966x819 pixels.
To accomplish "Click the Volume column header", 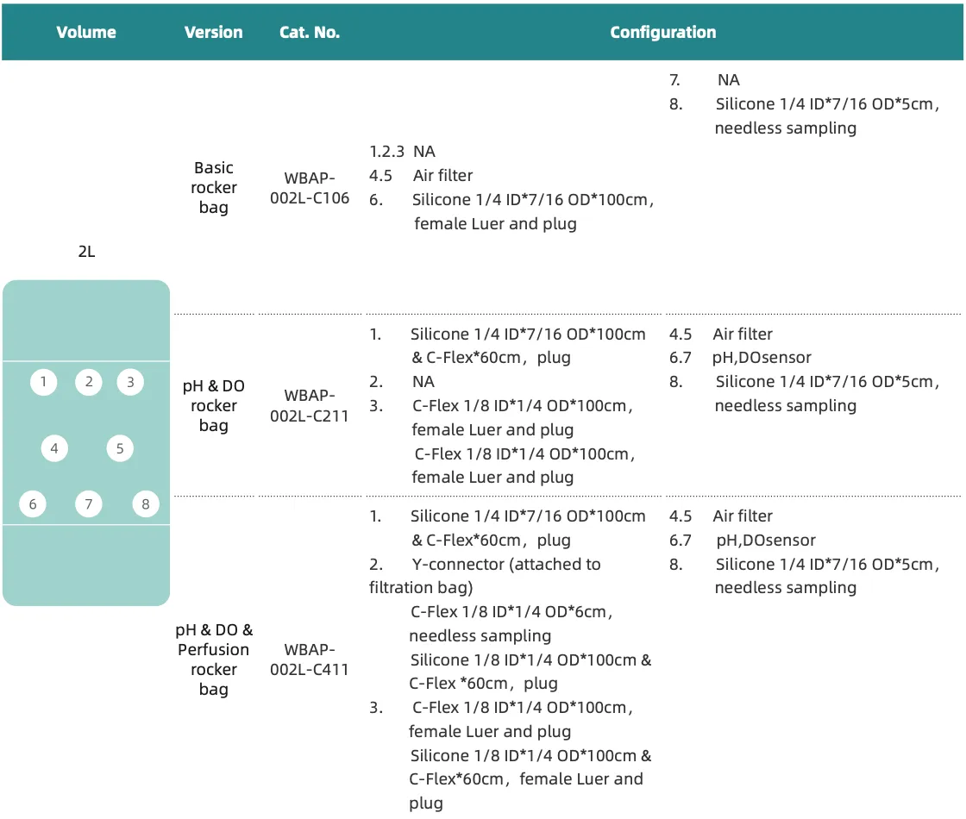I will click(86, 32).
